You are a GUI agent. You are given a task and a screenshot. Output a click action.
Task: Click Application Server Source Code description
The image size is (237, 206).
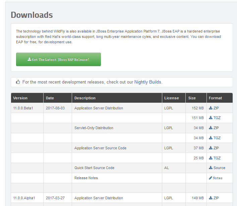click(100, 148)
